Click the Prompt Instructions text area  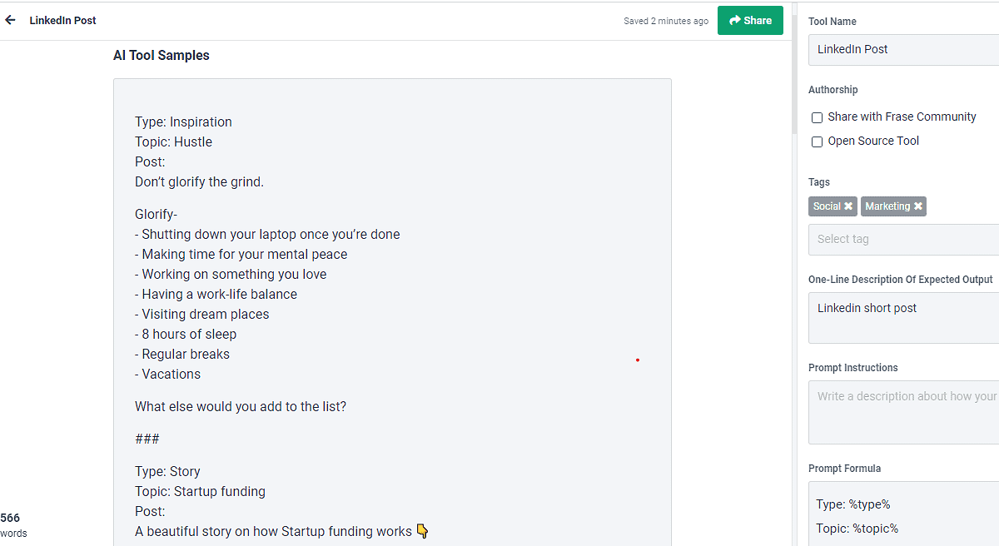click(x=903, y=412)
